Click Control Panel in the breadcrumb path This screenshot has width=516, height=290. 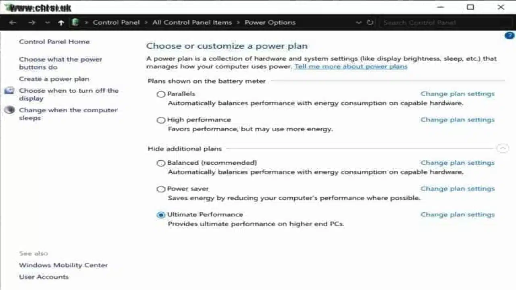click(x=116, y=23)
